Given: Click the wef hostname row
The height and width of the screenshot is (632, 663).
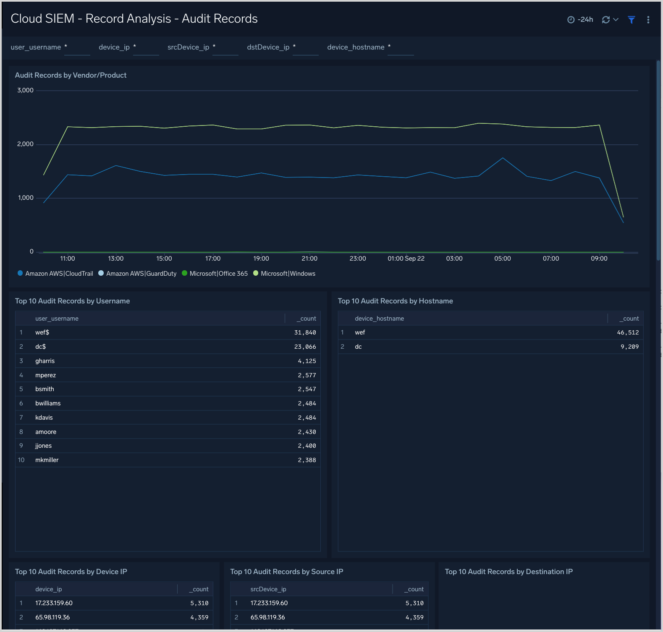Looking at the screenshot, I should pos(360,332).
